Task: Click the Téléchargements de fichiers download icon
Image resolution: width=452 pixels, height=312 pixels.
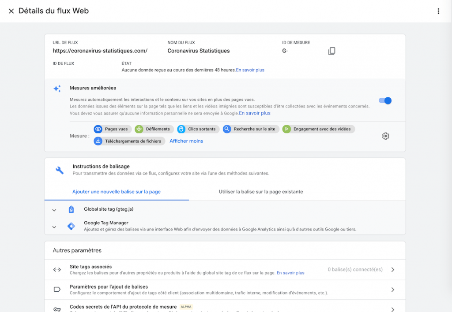Action: tap(98, 141)
